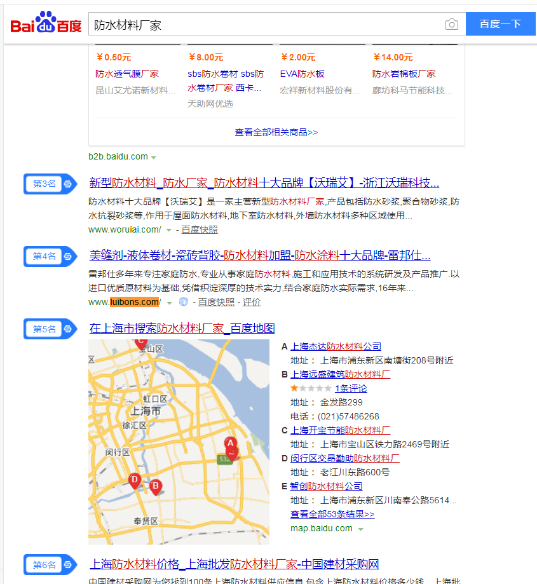Click the 第5名 rank badge icon
537x584 pixels.
50,329
